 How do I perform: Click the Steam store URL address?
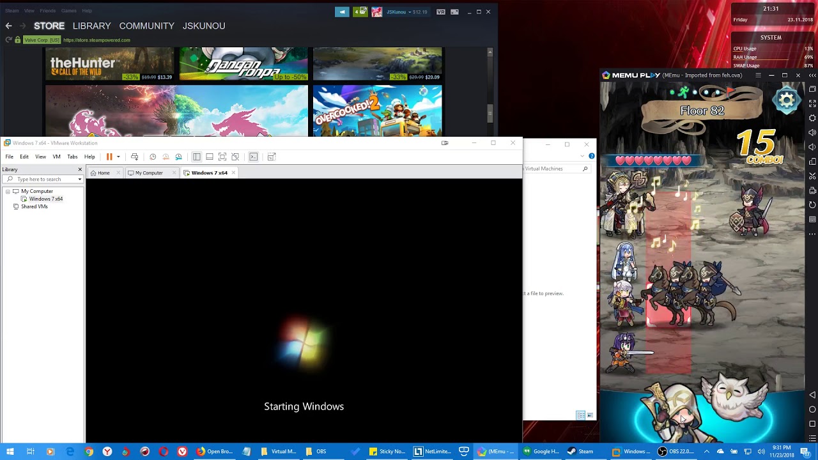coord(96,40)
